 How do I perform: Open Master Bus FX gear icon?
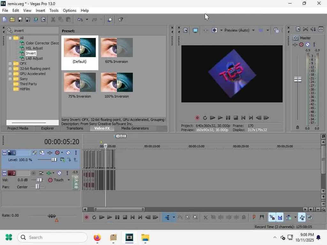pos(301,44)
